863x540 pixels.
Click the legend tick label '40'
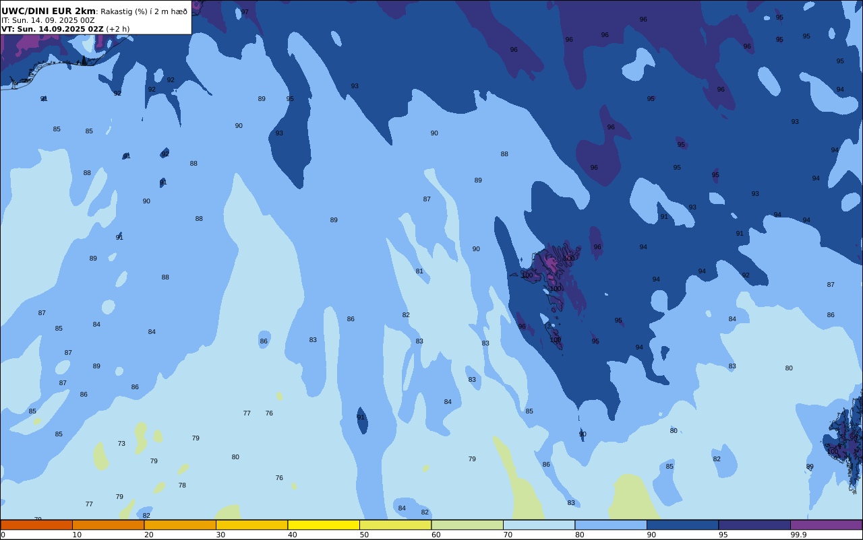coord(292,535)
